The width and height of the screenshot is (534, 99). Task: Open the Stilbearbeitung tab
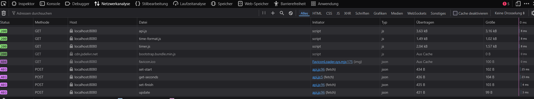[152, 4]
